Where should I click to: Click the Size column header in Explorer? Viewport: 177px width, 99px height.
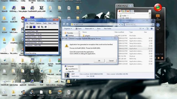(x=145, y=32)
